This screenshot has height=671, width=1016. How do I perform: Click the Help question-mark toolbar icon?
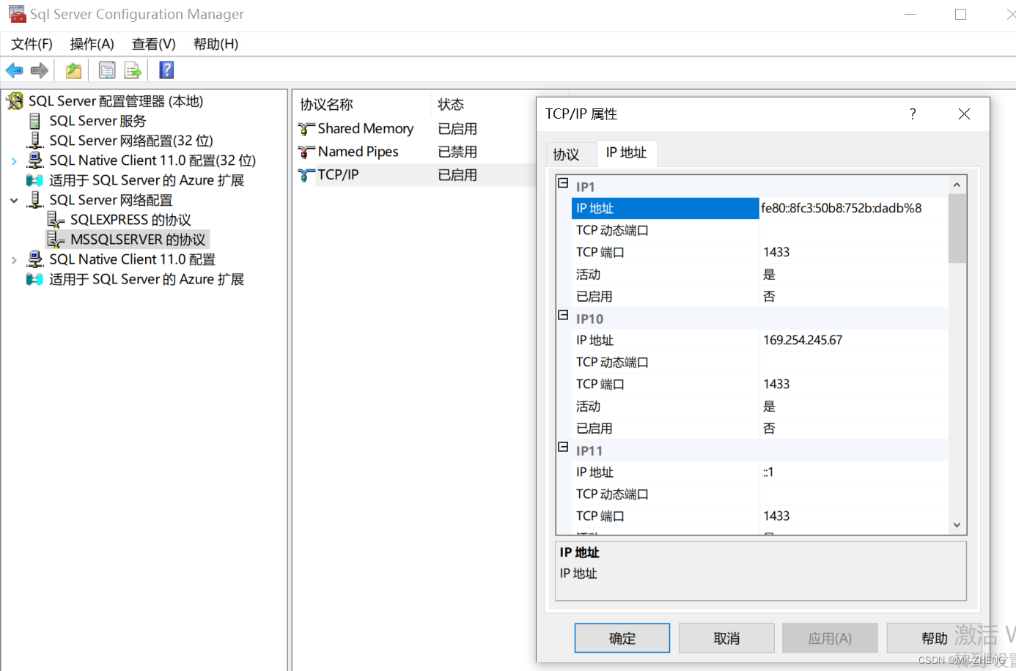[x=166, y=70]
